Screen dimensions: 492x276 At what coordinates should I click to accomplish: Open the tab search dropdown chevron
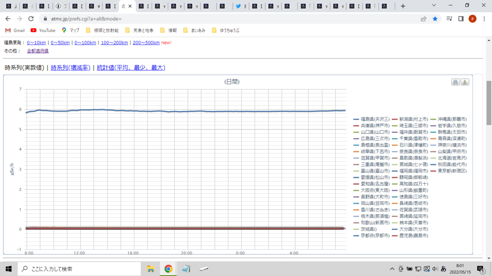435,5
